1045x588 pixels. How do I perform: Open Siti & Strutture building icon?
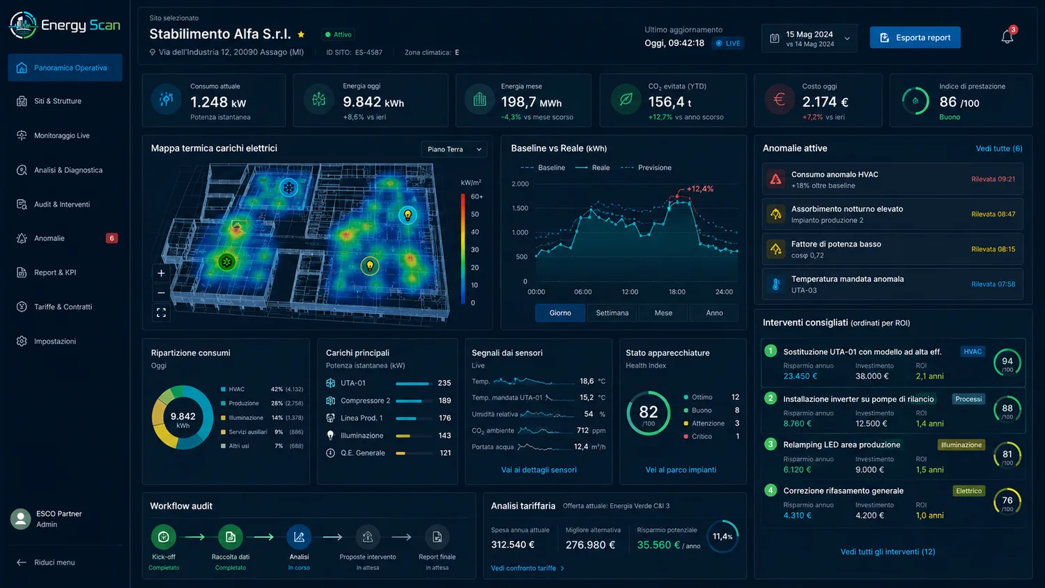coord(22,101)
